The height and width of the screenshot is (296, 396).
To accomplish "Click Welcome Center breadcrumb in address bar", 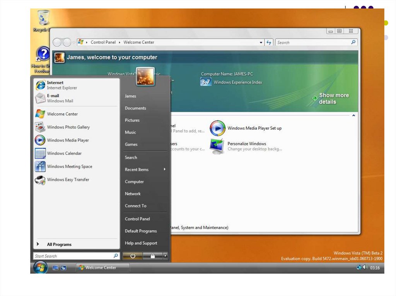I will 139,42.
